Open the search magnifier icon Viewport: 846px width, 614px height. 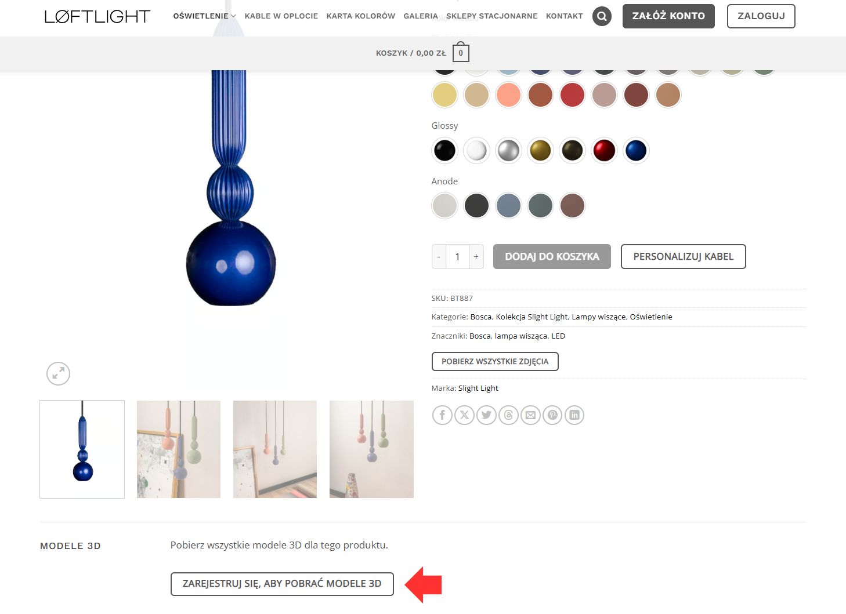602,16
